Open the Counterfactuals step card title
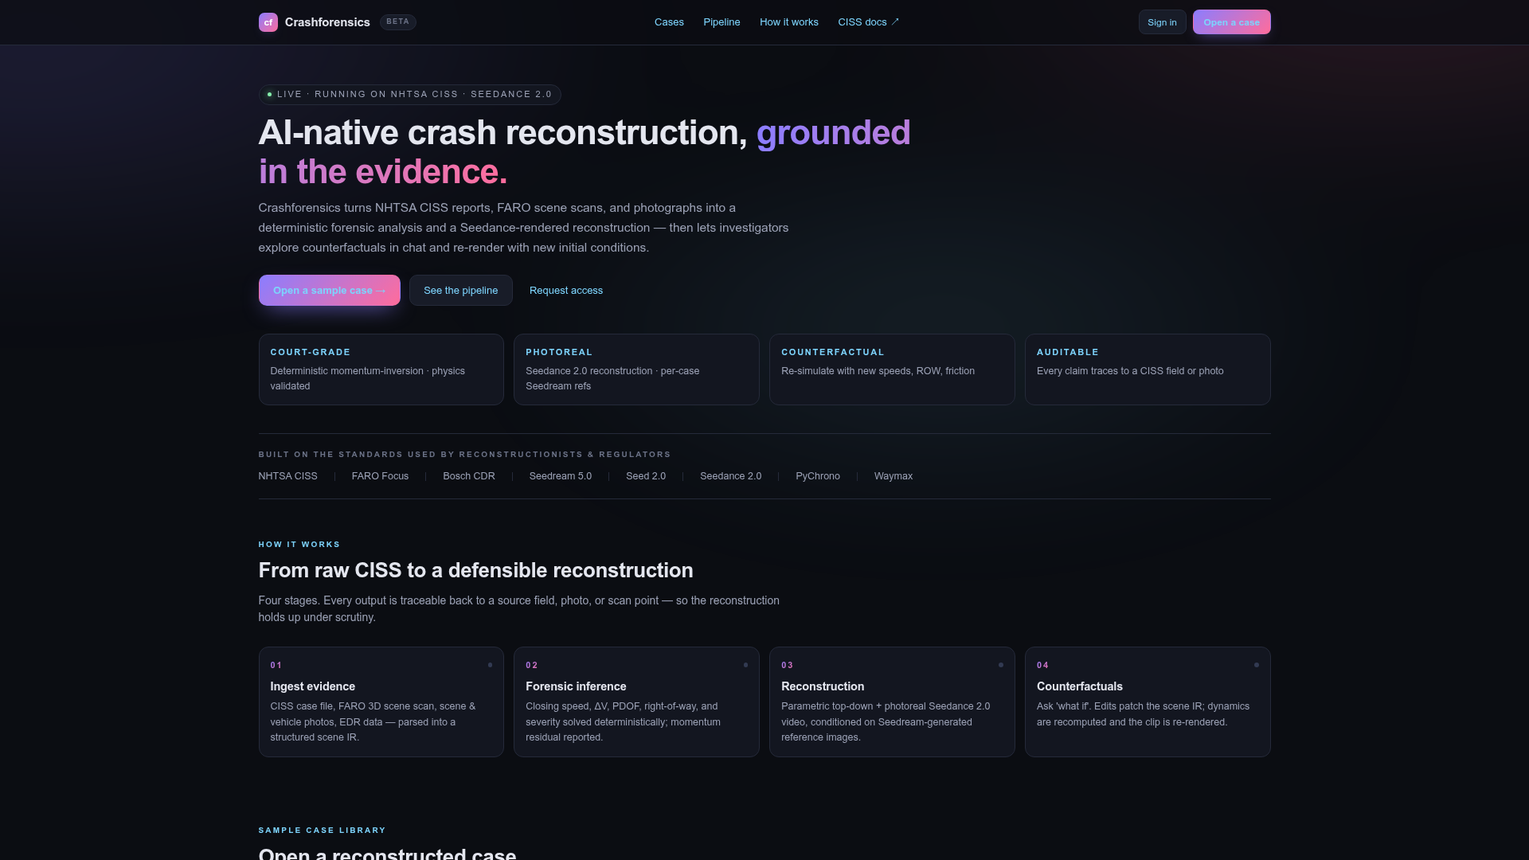The height and width of the screenshot is (860, 1529). pos(1079,686)
